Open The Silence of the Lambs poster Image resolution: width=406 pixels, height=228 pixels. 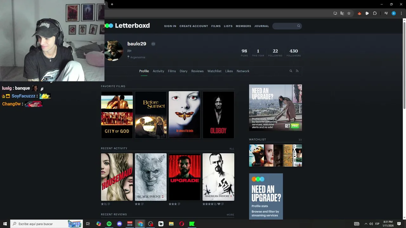click(x=185, y=115)
